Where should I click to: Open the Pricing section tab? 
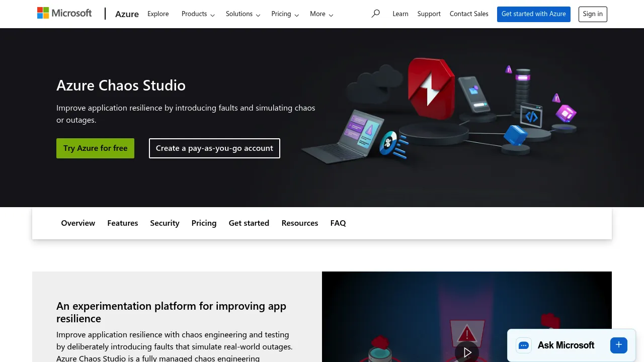click(204, 223)
